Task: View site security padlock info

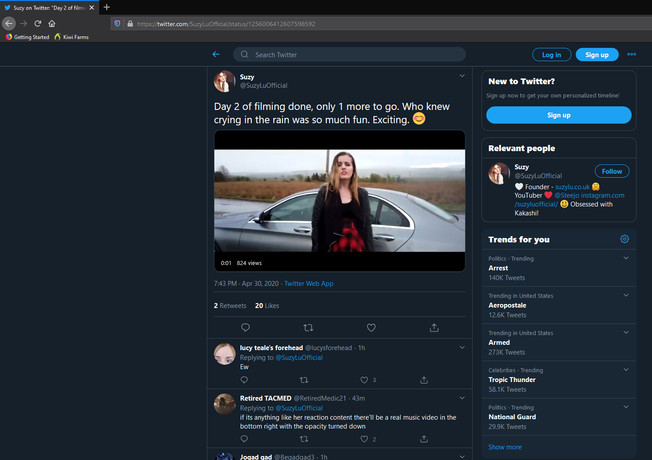Action: [x=130, y=23]
